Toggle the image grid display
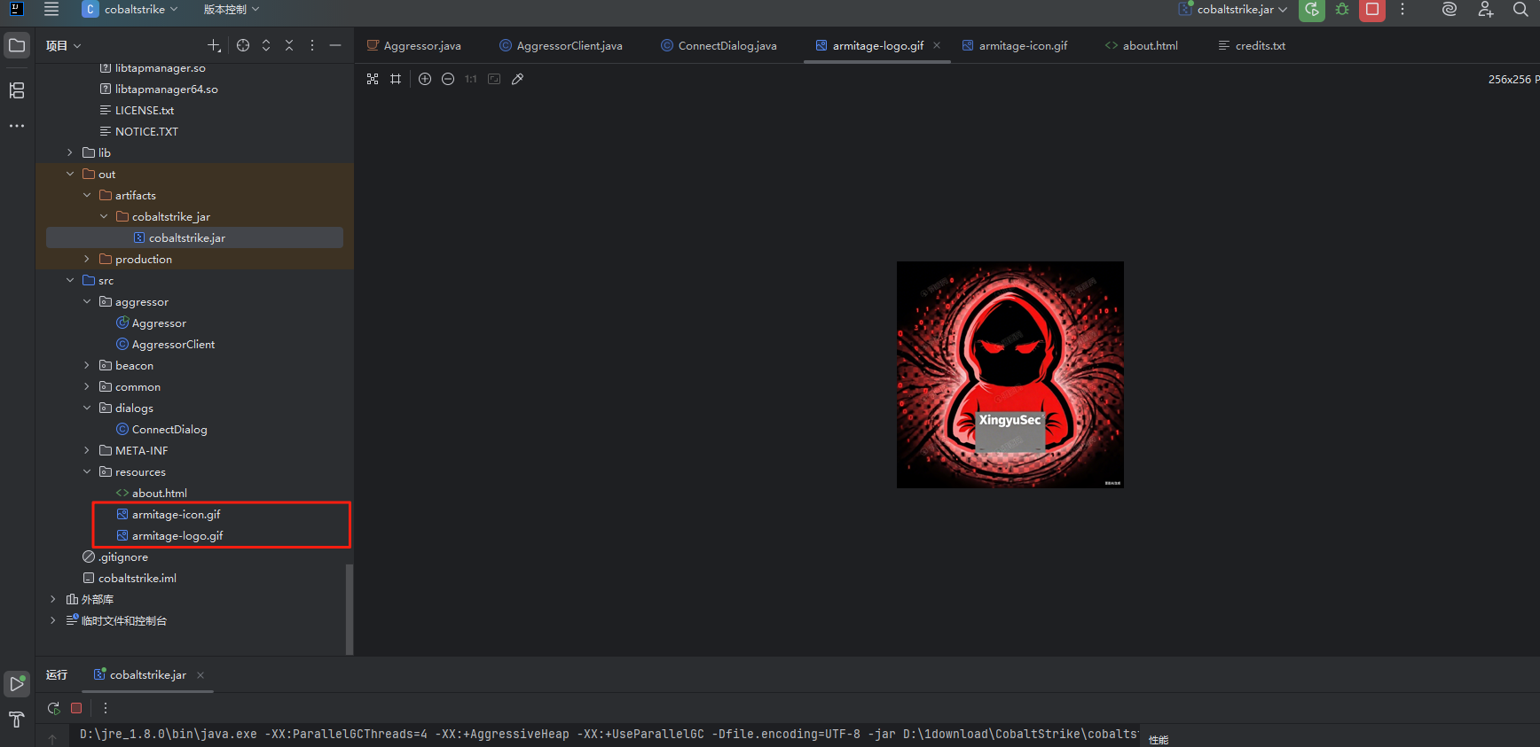The height and width of the screenshot is (747, 1540). (x=396, y=79)
